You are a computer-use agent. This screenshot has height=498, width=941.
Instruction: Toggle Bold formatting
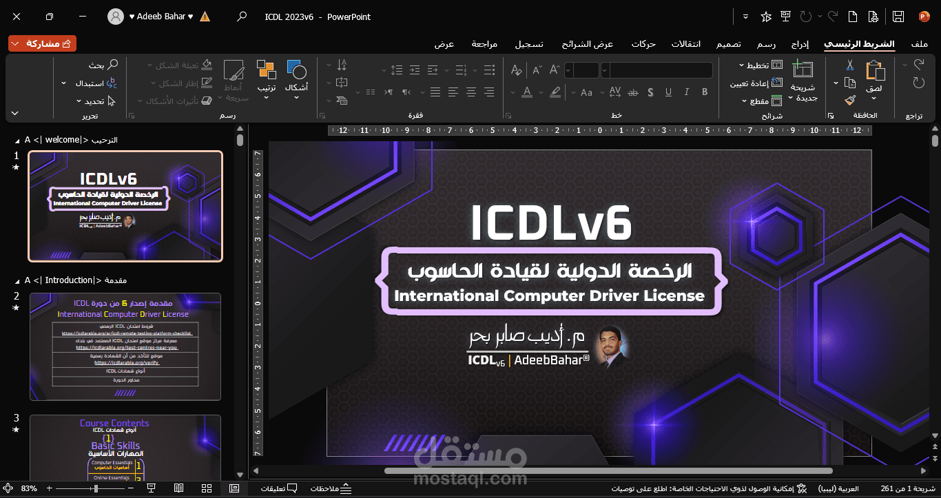pyautogui.click(x=705, y=92)
